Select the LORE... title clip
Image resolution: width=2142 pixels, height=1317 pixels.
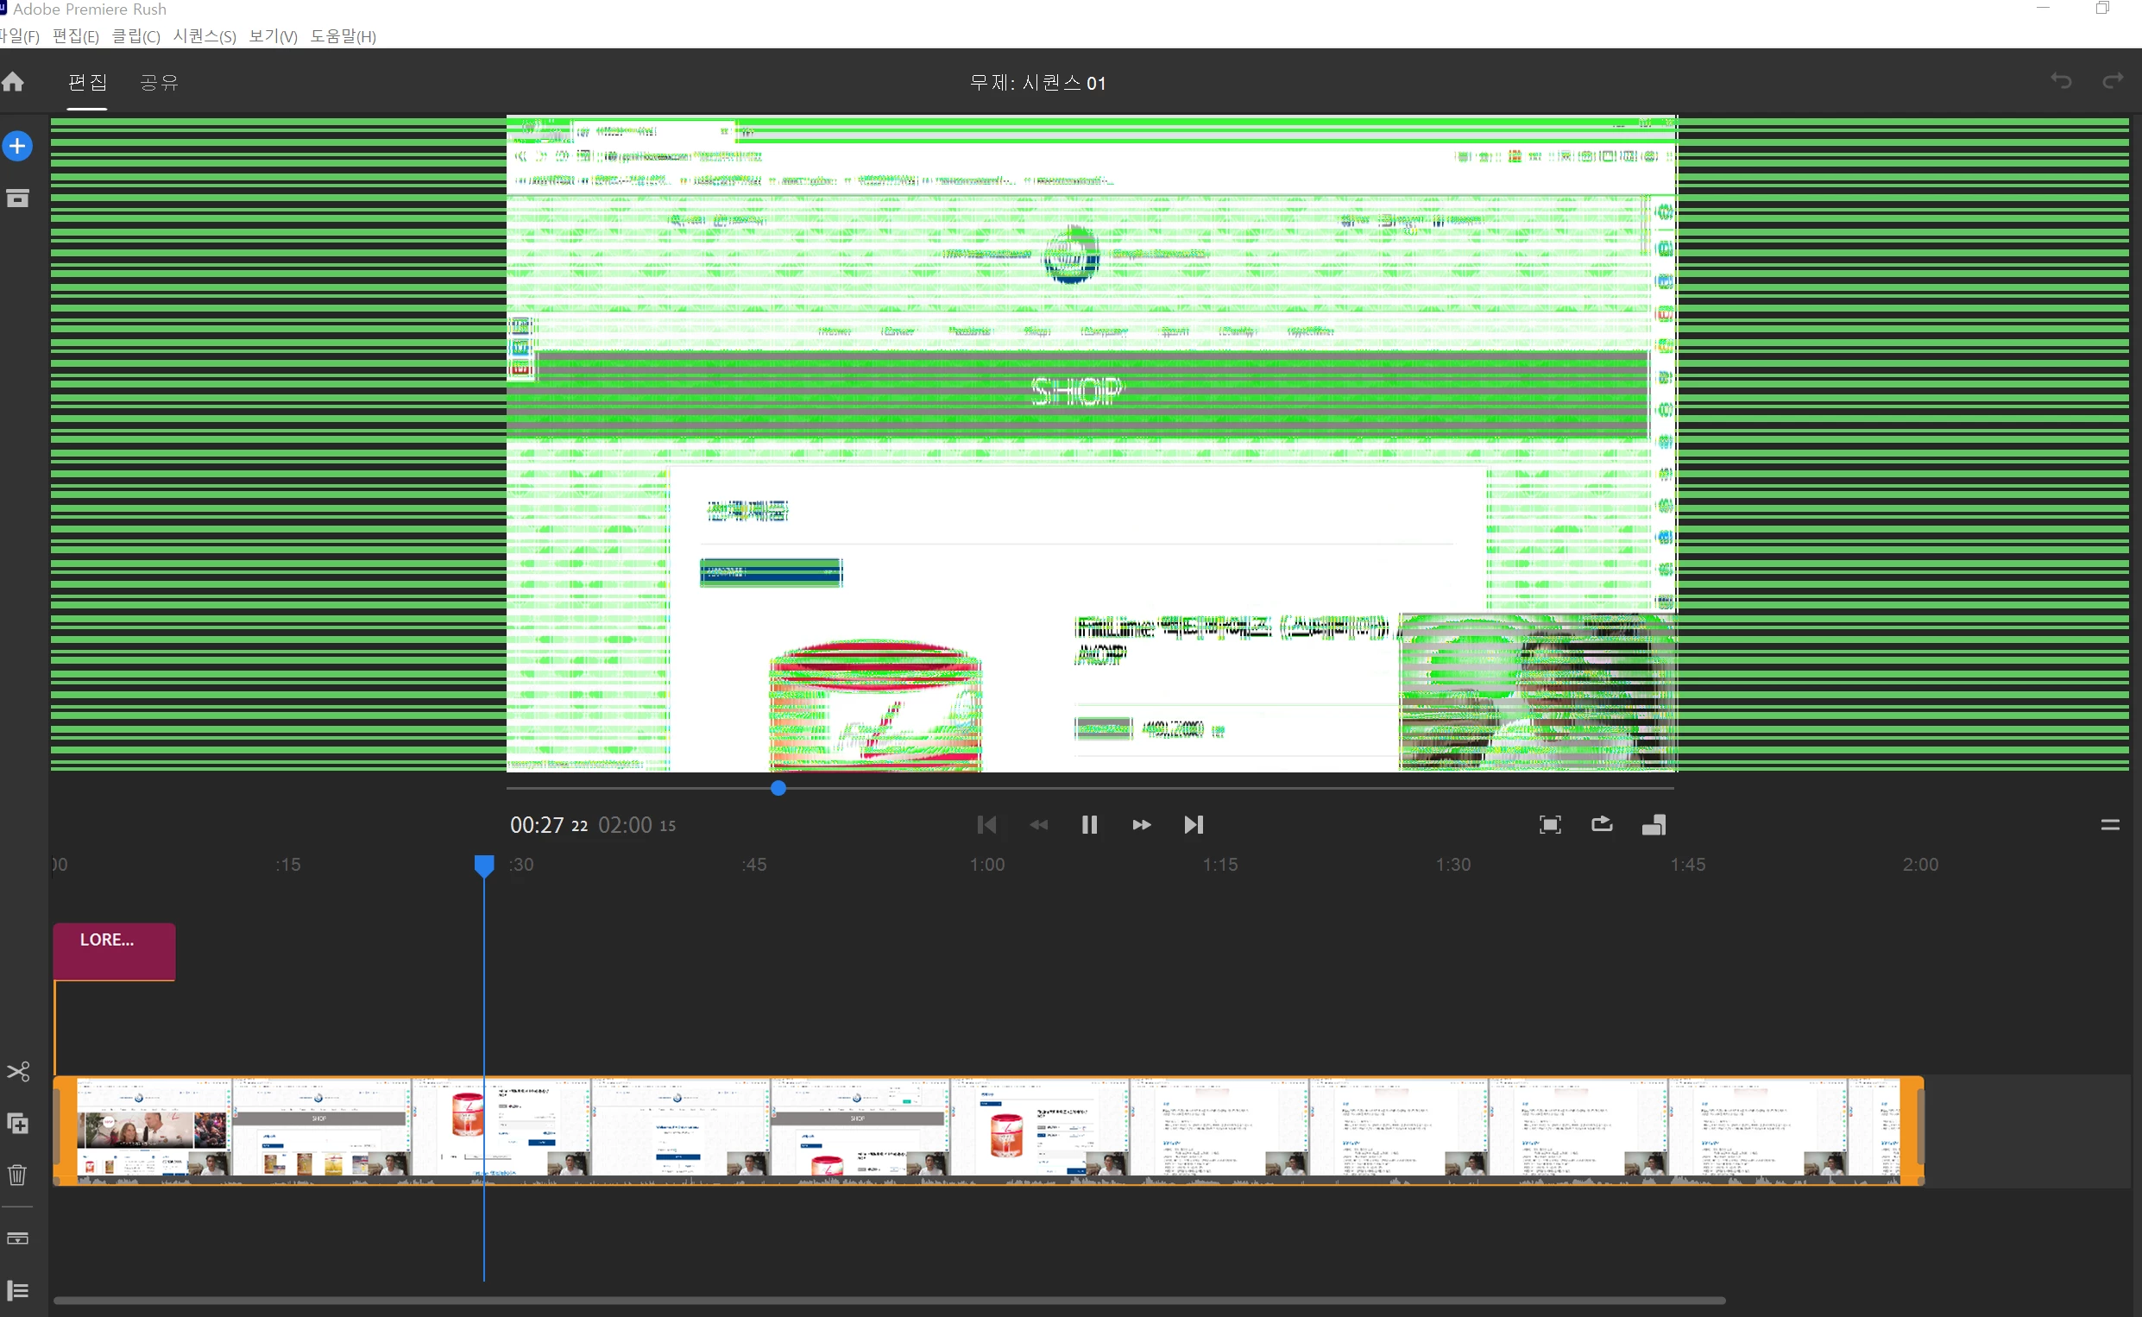tap(114, 951)
